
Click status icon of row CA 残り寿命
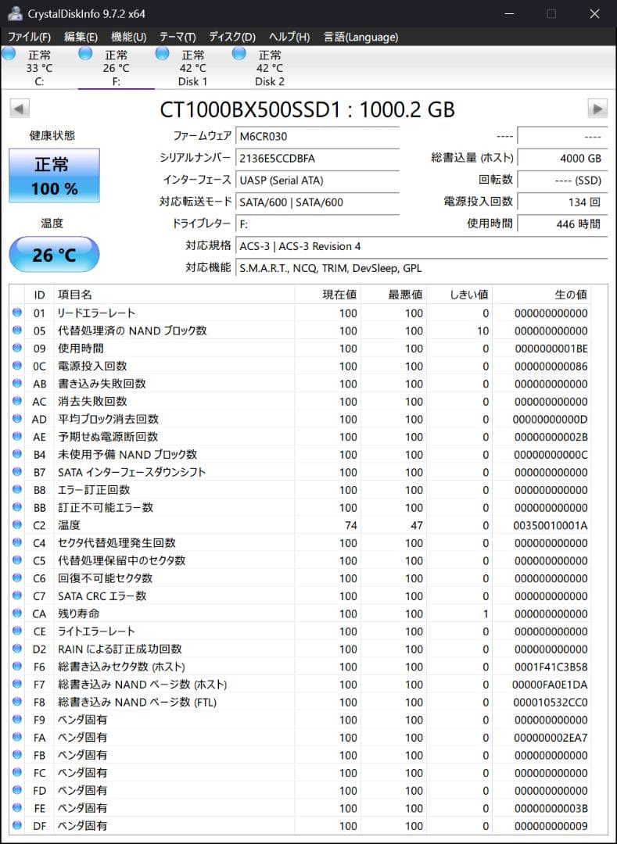[x=17, y=613]
